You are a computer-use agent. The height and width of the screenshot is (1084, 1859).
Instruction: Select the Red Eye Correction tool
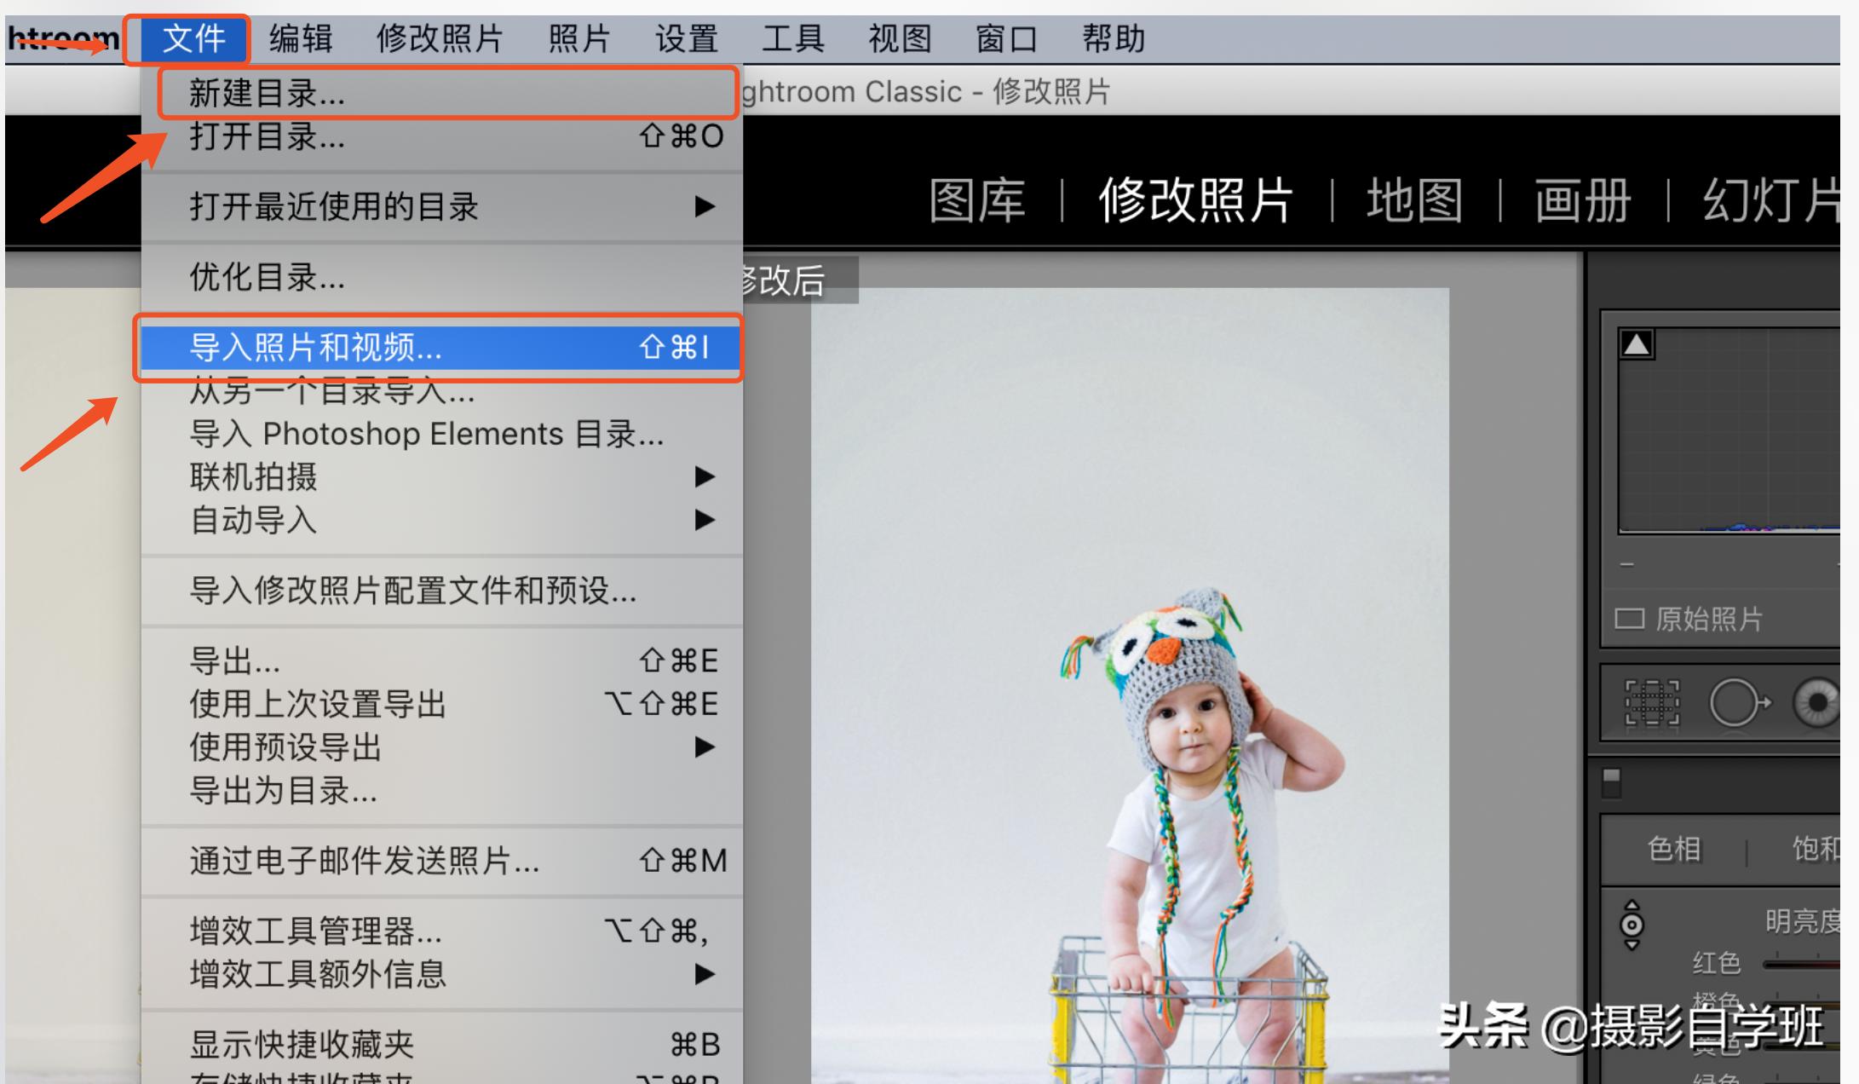point(1819,701)
